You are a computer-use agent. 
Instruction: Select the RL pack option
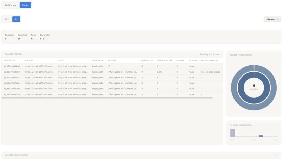click(x=16, y=19)
